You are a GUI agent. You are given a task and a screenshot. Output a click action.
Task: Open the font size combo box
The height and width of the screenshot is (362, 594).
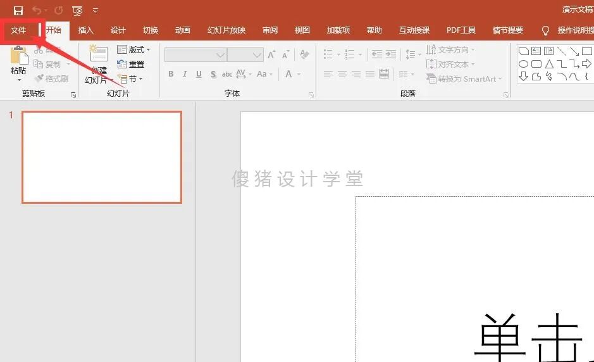tap(245, 55)
